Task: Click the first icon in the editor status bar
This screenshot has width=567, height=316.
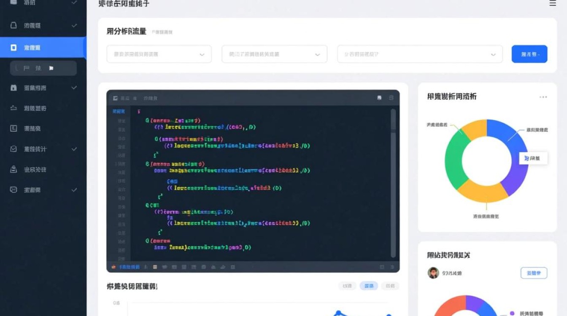Action: coord(113,267)
